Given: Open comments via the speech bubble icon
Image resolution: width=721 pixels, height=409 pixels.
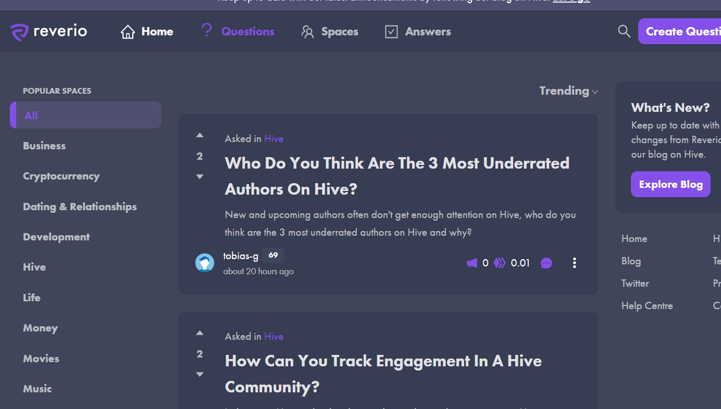Looking at the screenshot, I should point(546,263).
